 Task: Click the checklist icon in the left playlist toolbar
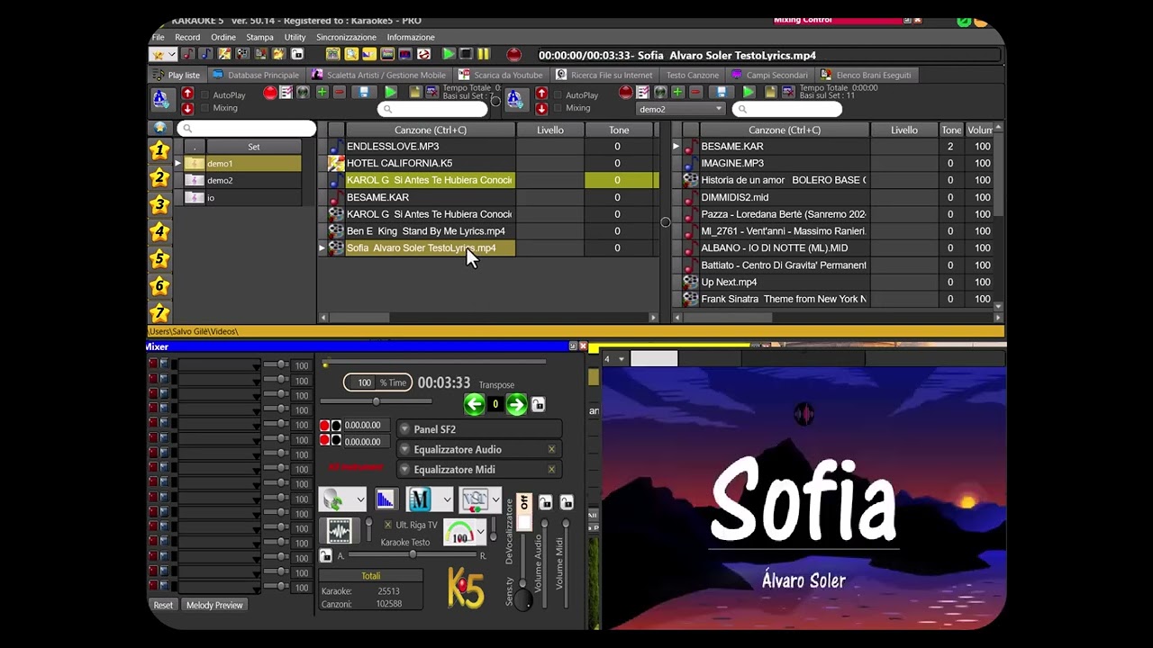pyautogui.click(x=286, y=93)
